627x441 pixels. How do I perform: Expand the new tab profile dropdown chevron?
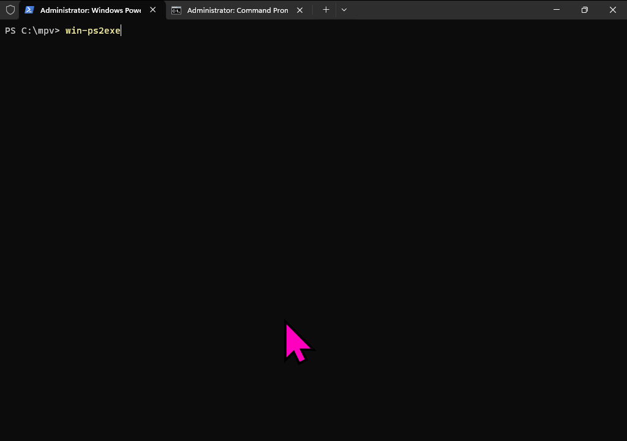pos(344,10)
